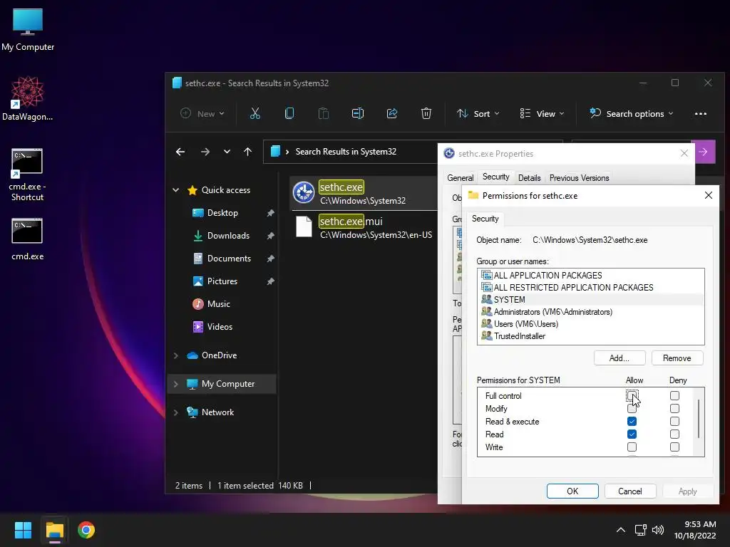Click the purple search go arrow button

pos(705,152)
